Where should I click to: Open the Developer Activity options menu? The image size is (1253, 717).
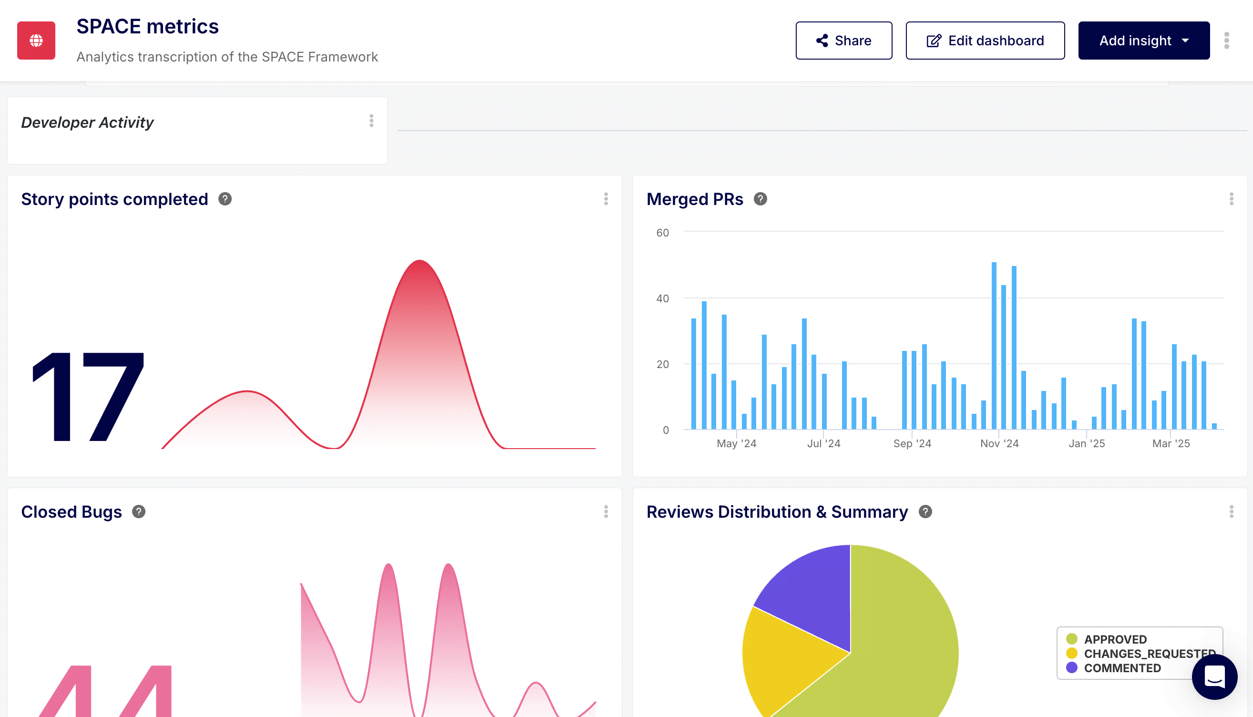[371, 121]
